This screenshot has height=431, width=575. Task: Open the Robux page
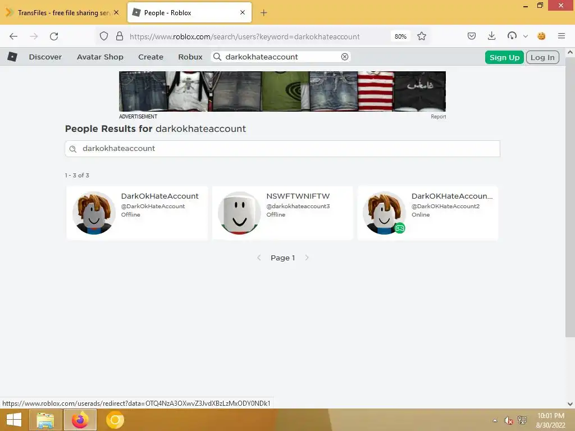190,57
